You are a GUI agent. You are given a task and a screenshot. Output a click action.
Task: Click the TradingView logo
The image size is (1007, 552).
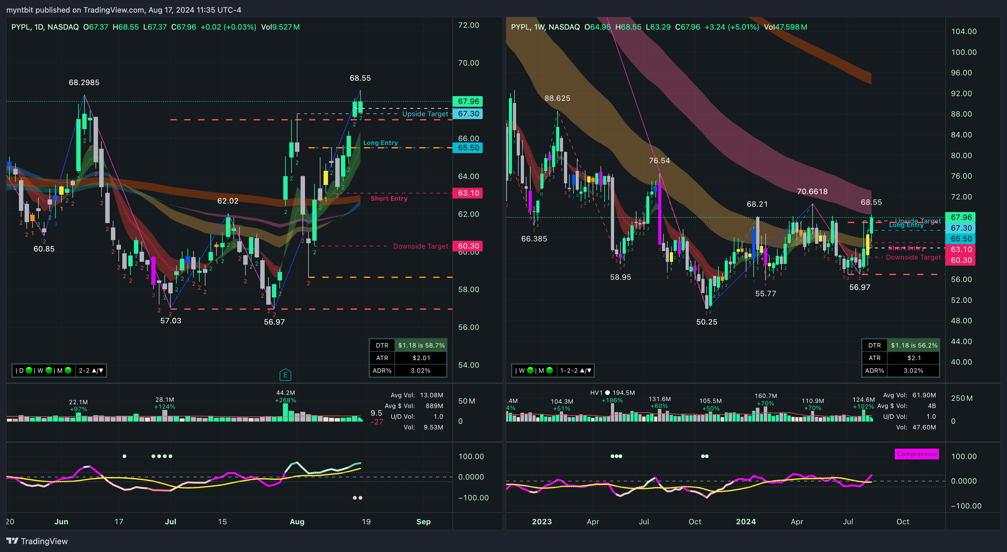(x=37, y=541)
